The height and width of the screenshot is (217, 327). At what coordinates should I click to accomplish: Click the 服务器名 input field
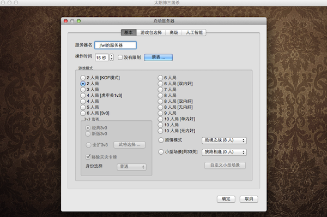tap(116, 45)
